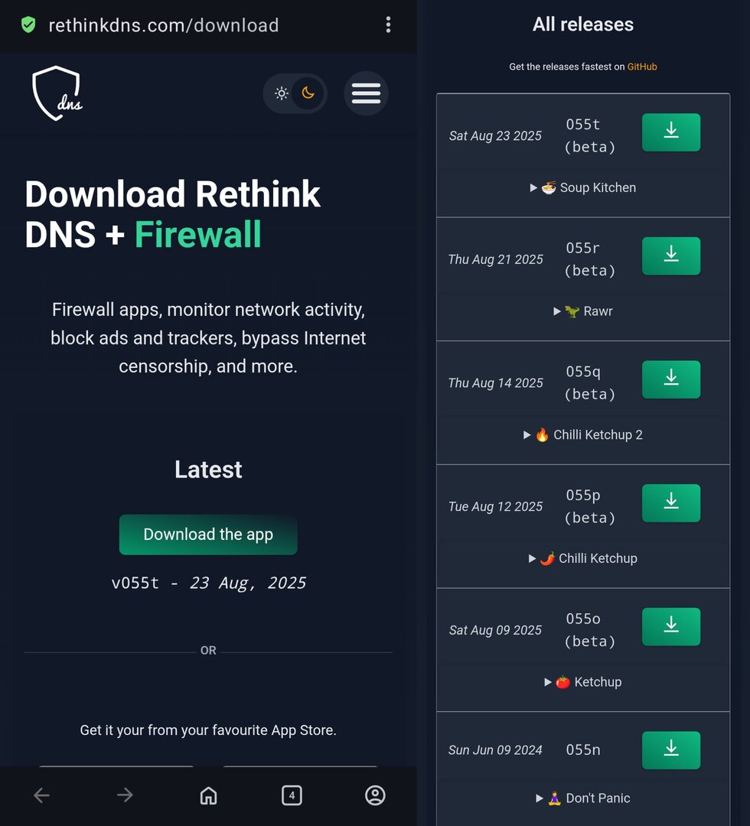
Task: Download the 055p beta release
Action: coord(670,502)
